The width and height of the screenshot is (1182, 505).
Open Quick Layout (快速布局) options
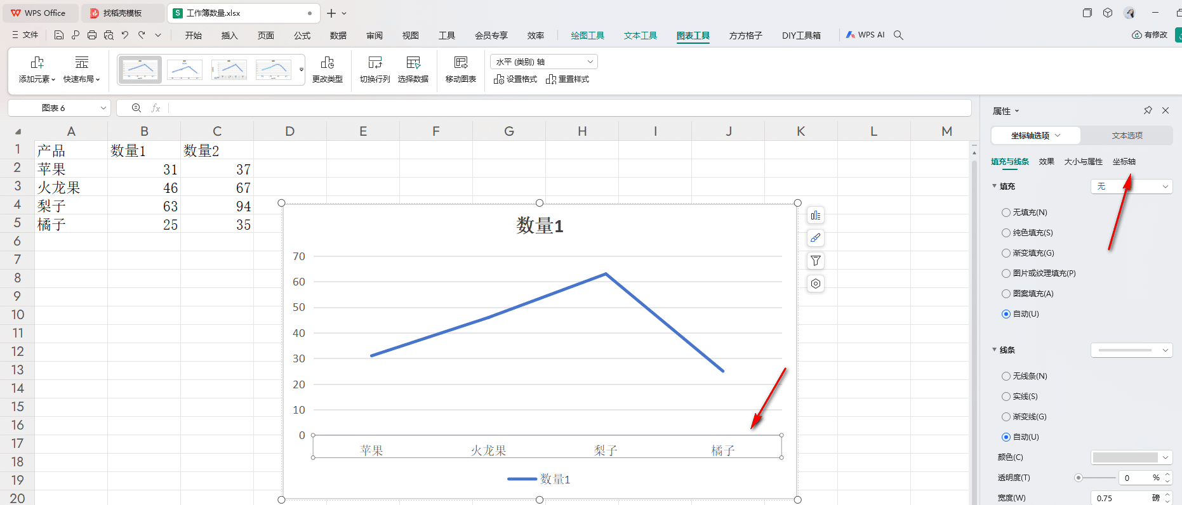[82, 70]
